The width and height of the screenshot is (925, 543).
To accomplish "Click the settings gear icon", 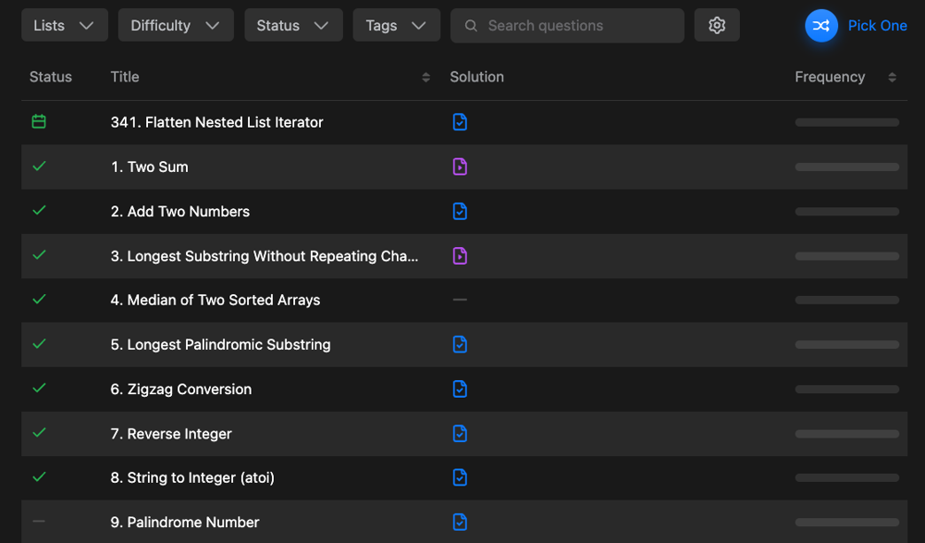I will (x=717, y=25).
